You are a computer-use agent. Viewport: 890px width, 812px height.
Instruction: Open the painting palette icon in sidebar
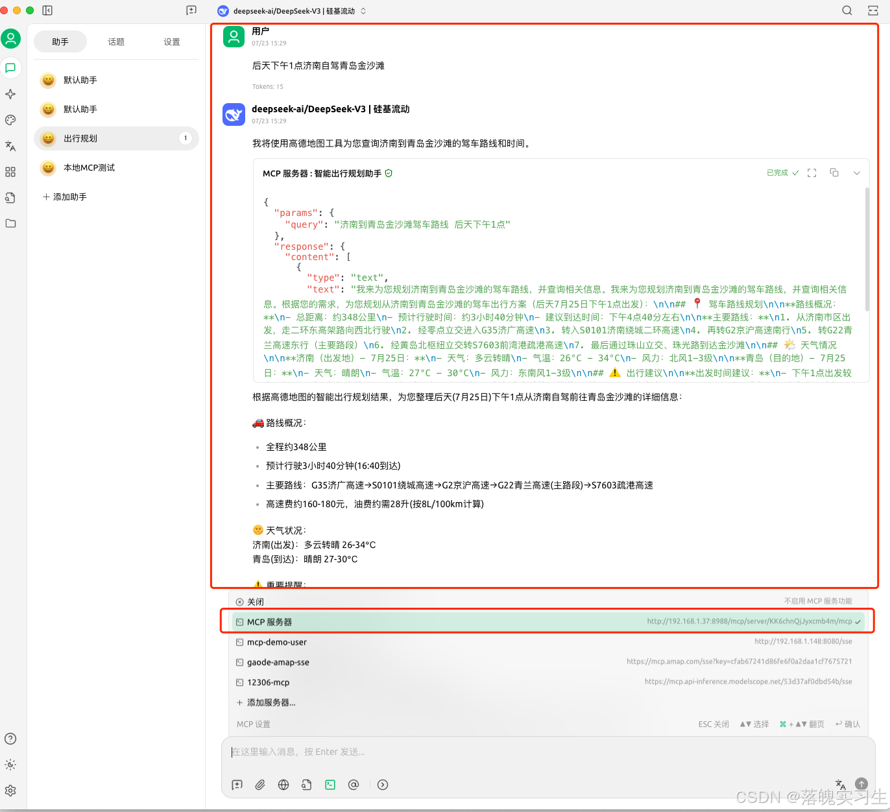coord(10,120)
